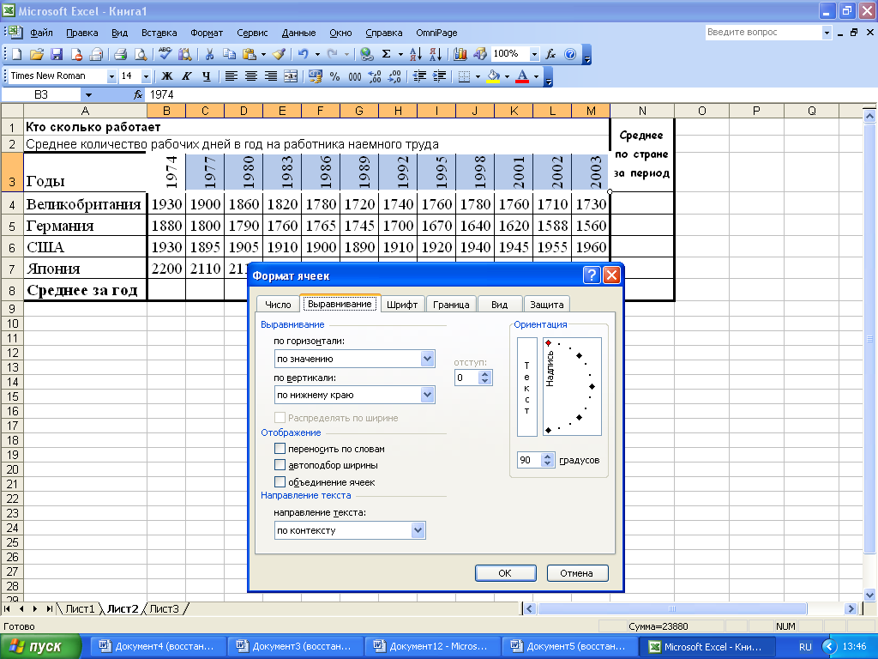Screen dimensions: 878x659
Task: Insert AutoSum with the sigma icon
Action: click(387, 54)
